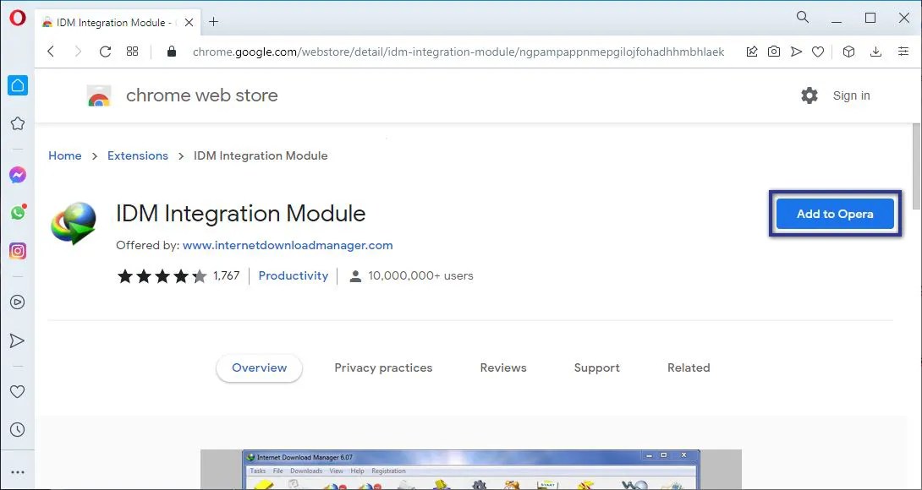The image size is (922, 490).
Task: Click the page vertical scrollbar
Action: (917, 166)
